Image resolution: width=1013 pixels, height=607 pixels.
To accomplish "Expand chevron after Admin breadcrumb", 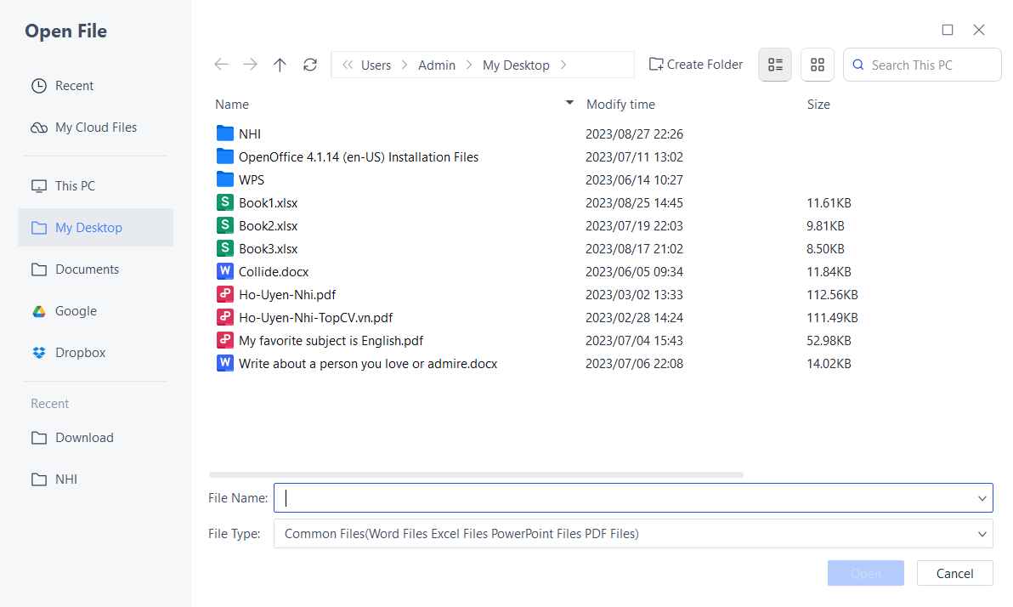I will pyautogui.click(x=469, y=65).
